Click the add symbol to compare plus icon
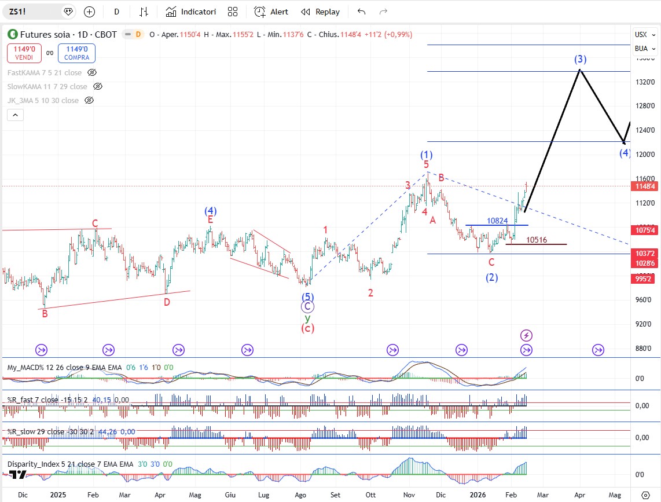The width and height of the screenshot is (661, 502). (89, 12)
